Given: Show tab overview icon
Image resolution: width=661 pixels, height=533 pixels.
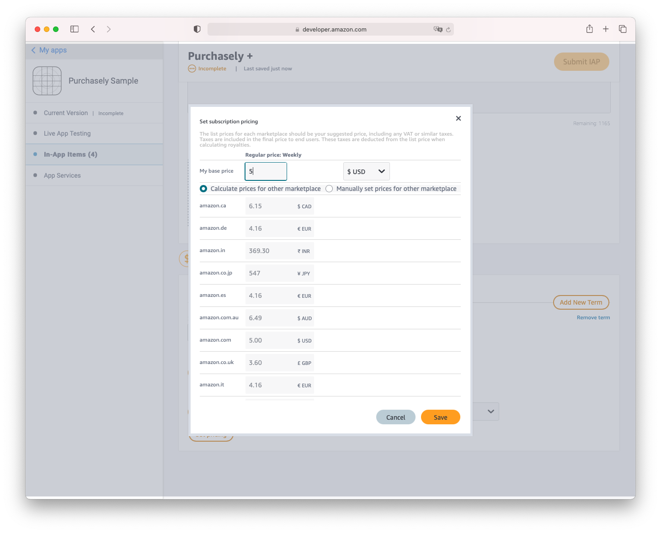Looking at the screenshot, I should [x=623, y=29].
